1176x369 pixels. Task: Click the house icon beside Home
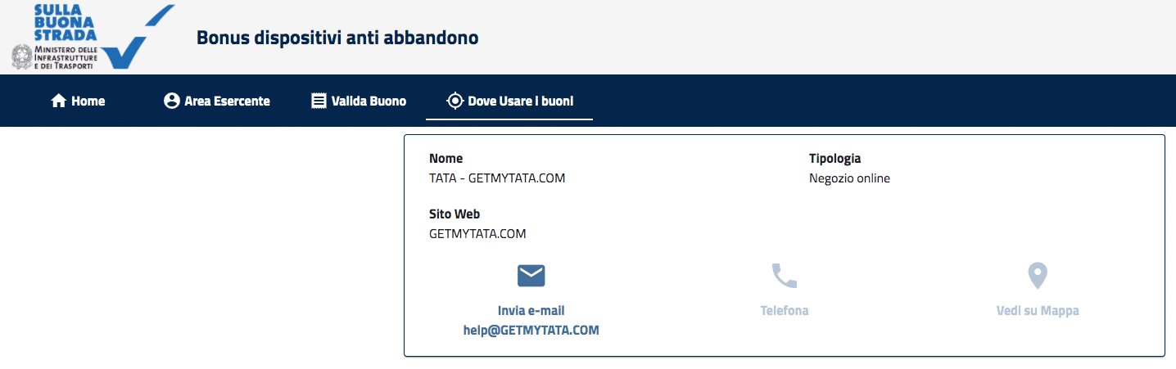coord(58,101)
